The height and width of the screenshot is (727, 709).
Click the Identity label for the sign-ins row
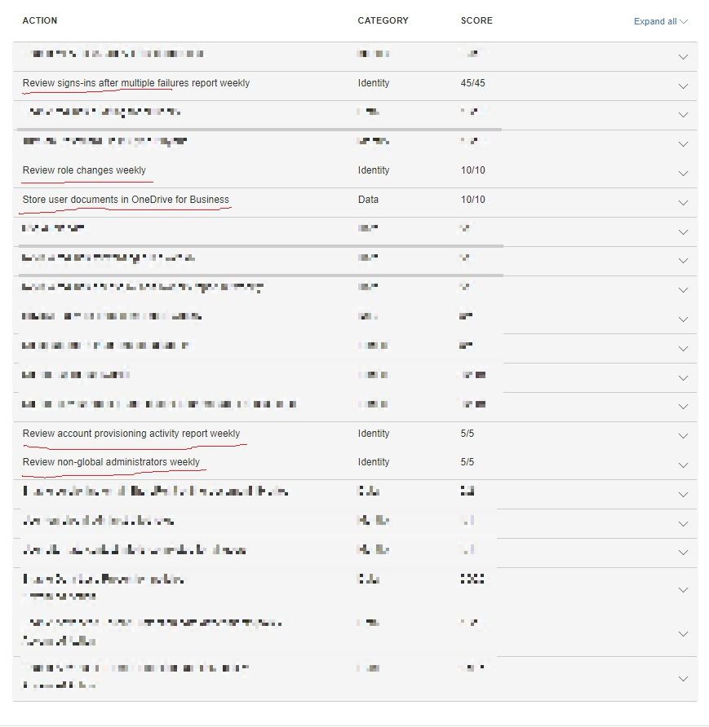tap(372, 83)
